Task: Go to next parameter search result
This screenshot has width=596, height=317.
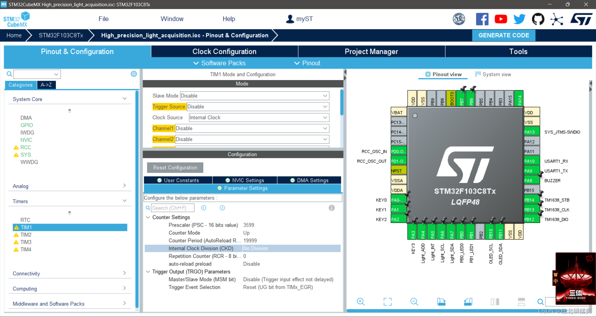Action: 222,208
